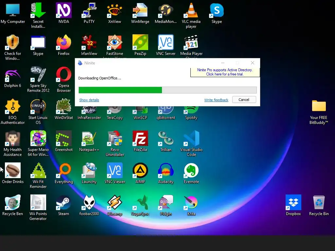Click the PuTTY desktop icon
Screen dimensions: 335x251
tap(89, 10)
